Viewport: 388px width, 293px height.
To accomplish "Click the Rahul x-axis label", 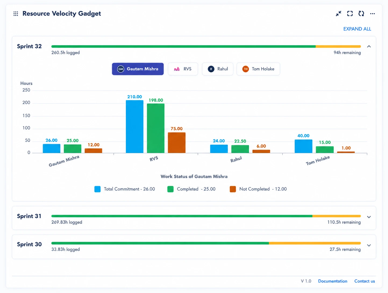I will click(236, 159).
